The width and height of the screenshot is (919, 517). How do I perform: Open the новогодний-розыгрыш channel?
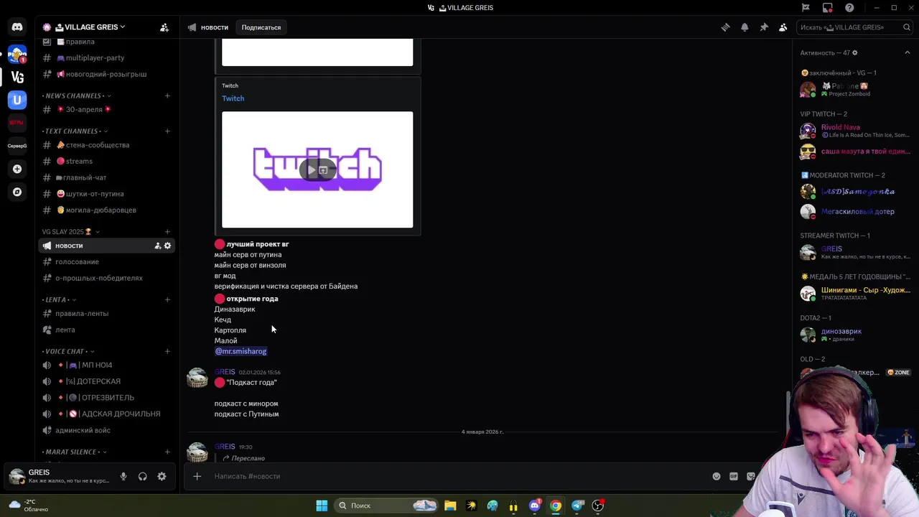(x=106, y=74)
